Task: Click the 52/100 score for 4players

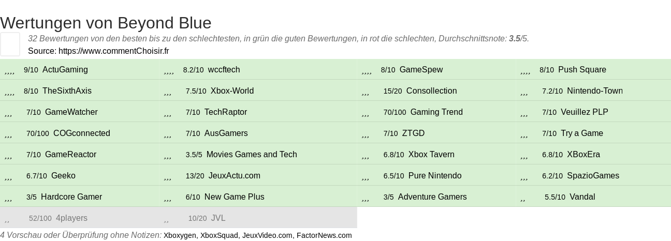Action: [x=40, y=218]
